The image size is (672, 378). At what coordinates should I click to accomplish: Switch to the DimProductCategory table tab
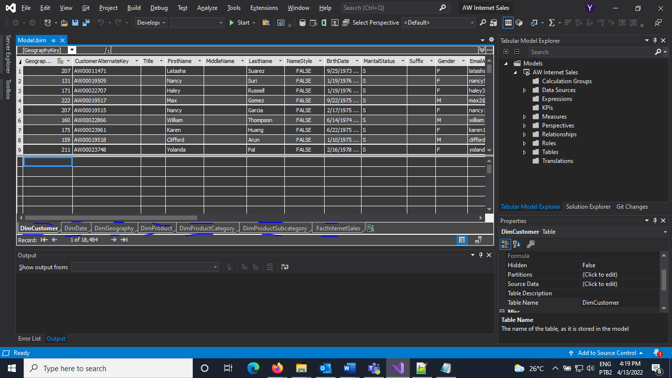point(207,228)
